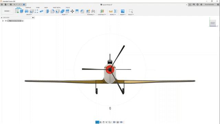Expand the Create dropdown
This screenshot has width=220, height=124.
pyautogui.click(x=29, y=14)
